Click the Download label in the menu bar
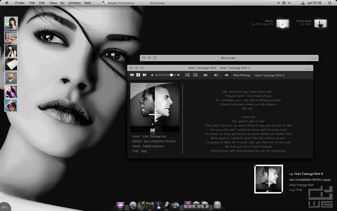This screenshot has width=337, height=211. pyautogui.click(x=157, y=3)
